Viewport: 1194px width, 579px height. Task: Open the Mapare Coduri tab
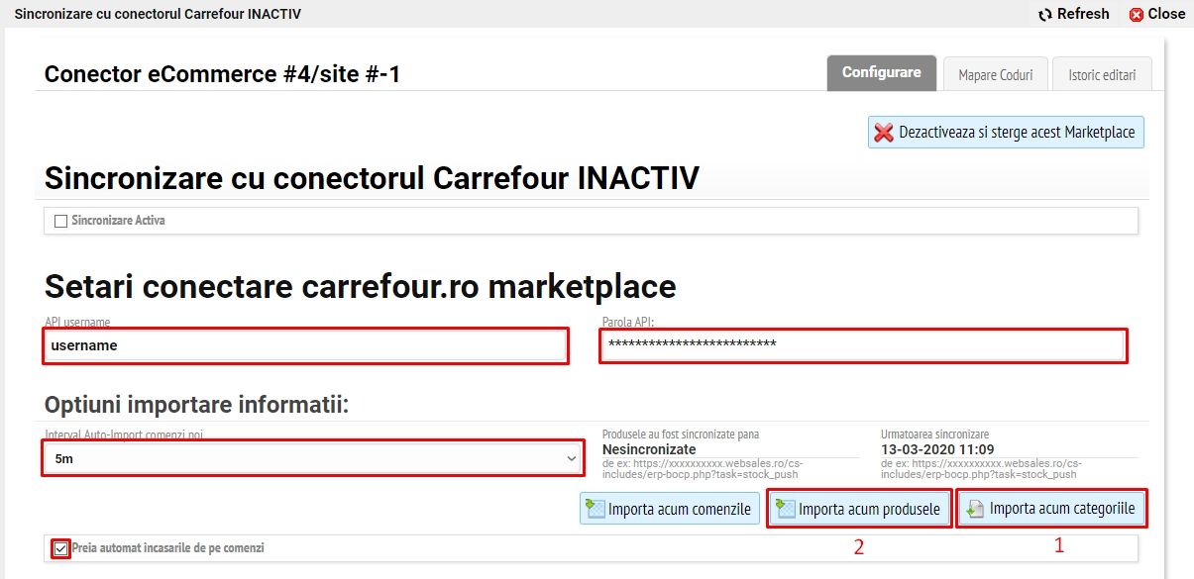tap(995, 74)
